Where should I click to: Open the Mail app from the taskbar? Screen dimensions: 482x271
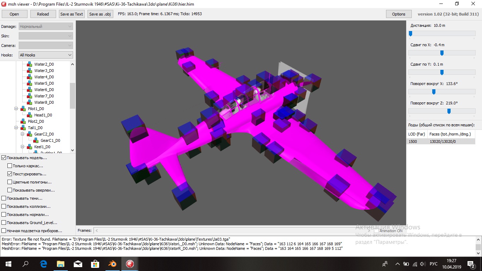[78, 264]
